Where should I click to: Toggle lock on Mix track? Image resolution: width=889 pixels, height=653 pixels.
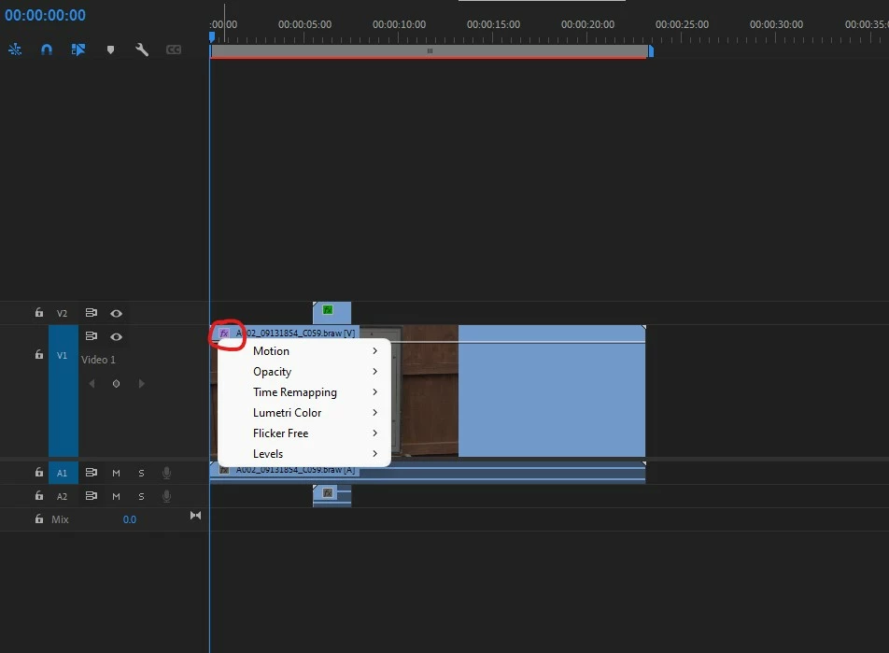coord(38,519)
